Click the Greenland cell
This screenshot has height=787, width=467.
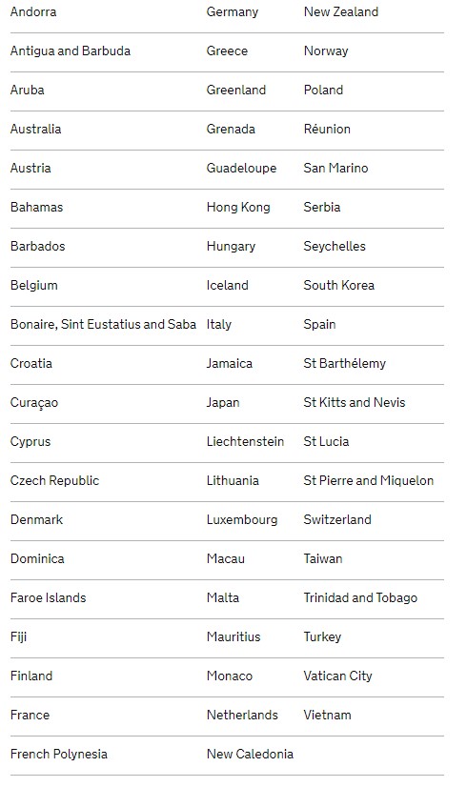(x=236, y=90)
